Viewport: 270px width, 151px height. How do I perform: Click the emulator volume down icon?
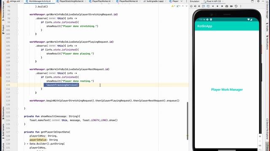pos(199,6)
